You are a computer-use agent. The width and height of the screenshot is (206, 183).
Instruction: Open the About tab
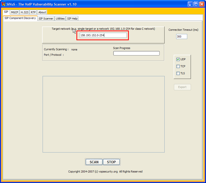tap(42, 12)
